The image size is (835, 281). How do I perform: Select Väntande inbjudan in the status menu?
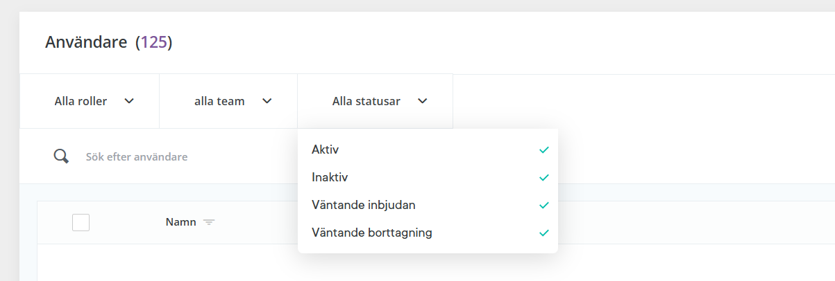click(x=428, y=205)
